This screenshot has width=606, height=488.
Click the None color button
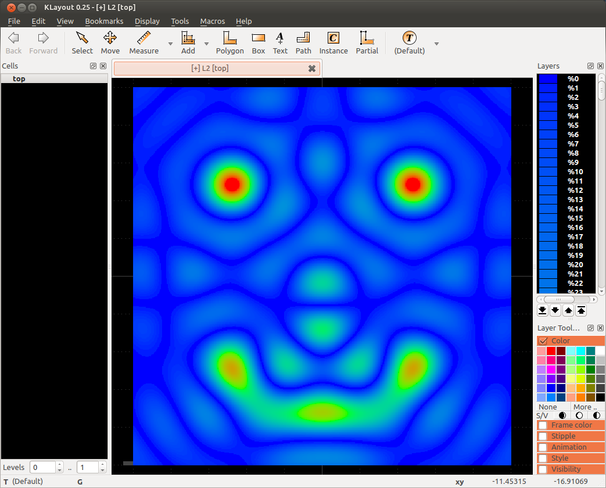(x=548, y=407)
